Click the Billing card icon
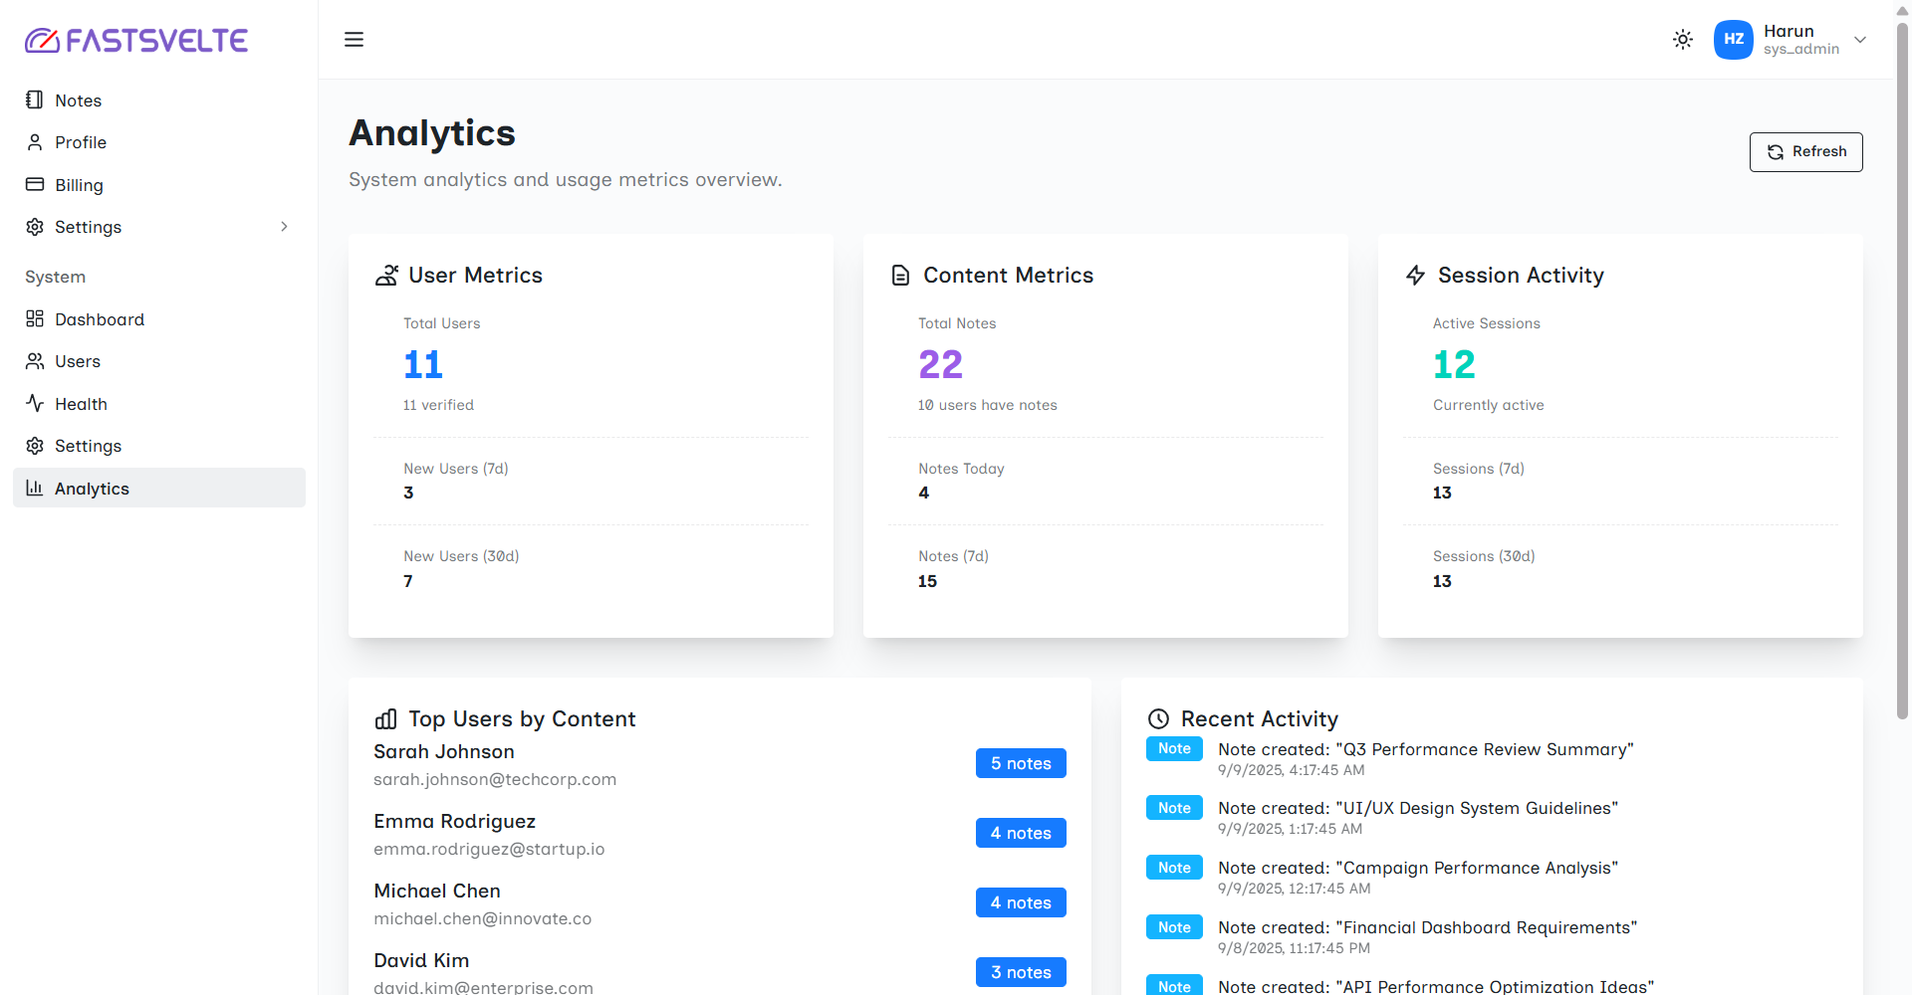Viewport: 1912px width, 995px height. (x=35, y=185)
